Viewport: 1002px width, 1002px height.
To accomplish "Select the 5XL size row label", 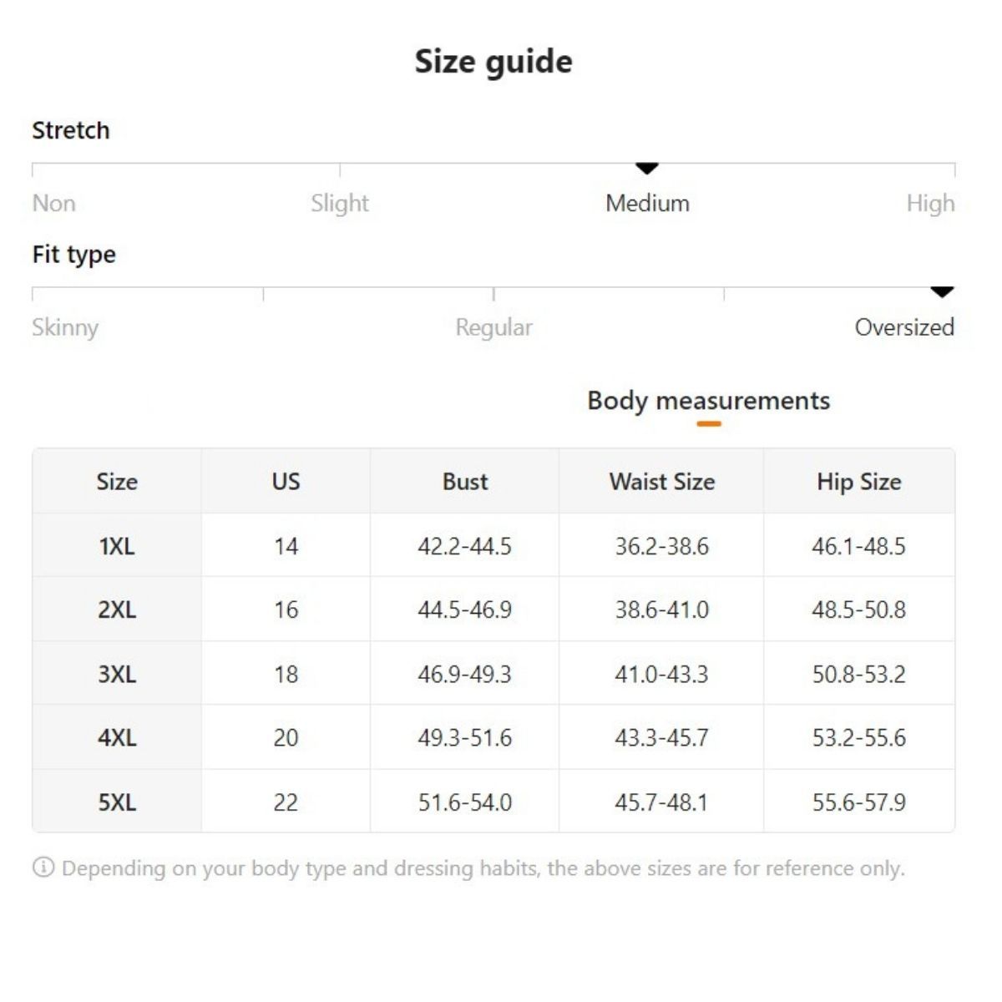I will tap(117, 802).
